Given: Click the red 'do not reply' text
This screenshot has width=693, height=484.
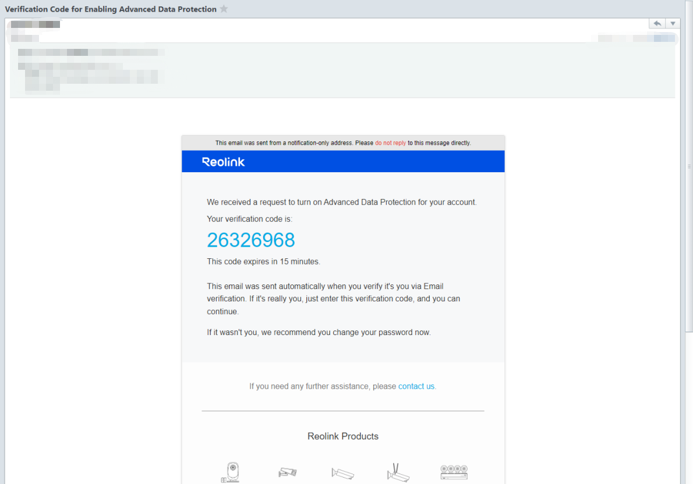Looking at the screenshot, I should (390, 143).
